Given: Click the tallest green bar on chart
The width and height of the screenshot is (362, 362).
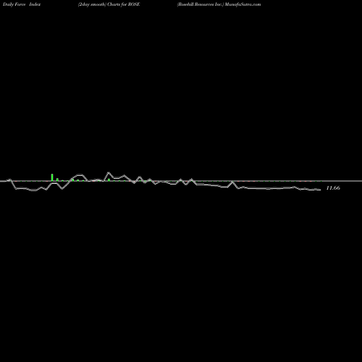Looking at the screenshot, I should [x=52, y=177].
